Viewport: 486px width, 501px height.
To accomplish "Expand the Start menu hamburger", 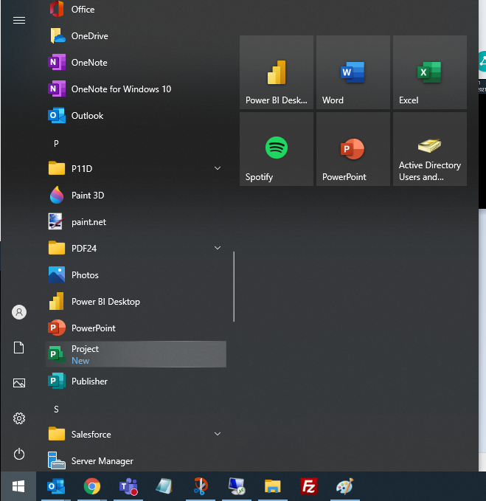I will tap(19, 21).
